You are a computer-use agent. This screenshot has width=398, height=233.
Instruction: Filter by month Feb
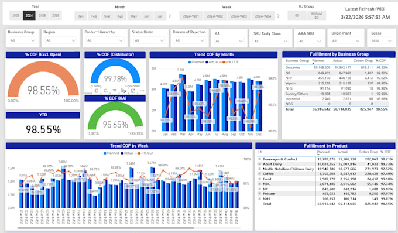94,16
